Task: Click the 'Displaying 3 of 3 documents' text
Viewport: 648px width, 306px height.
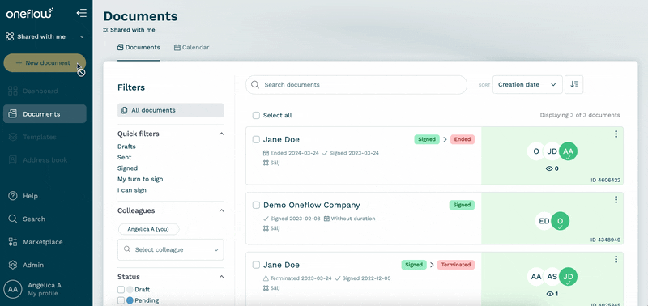Action: pos(580,115)
